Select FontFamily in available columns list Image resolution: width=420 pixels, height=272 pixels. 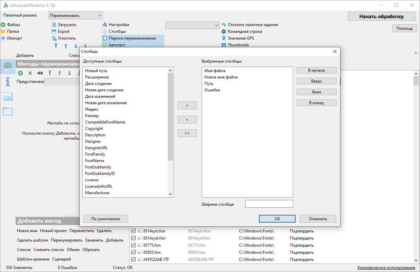click(95, 154)
